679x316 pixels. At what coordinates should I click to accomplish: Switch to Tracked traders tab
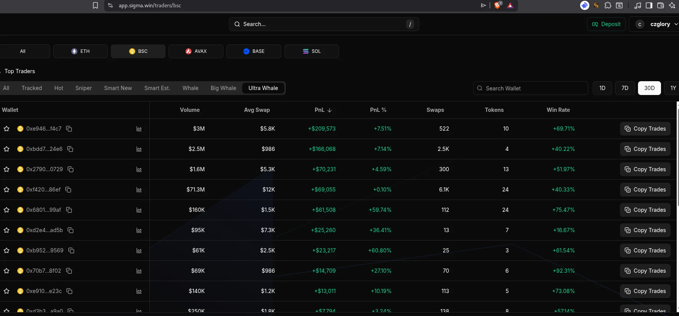(32, 88)
